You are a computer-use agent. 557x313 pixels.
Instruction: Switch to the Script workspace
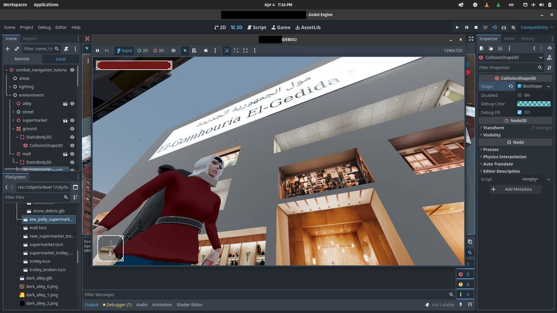(257, 27)
